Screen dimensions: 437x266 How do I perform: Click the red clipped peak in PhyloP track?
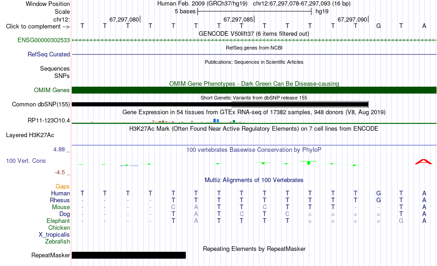(423, 161)
